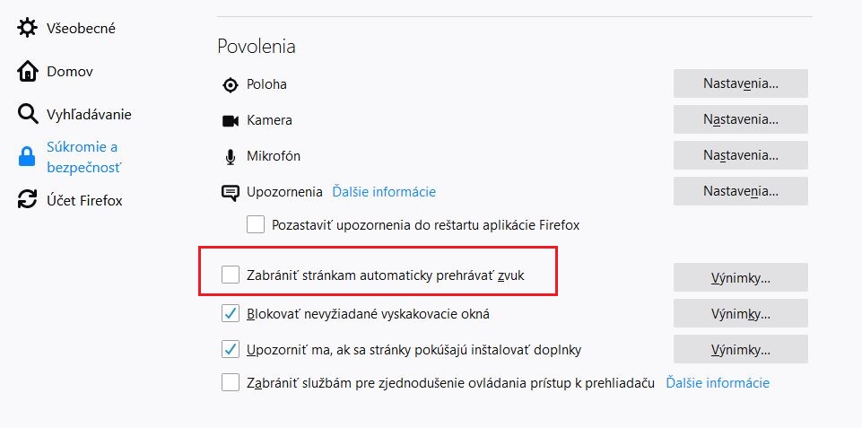Click the Všeobecné gear icon
The height and width of the screenshot is (428, 862).
pos(28,29)
